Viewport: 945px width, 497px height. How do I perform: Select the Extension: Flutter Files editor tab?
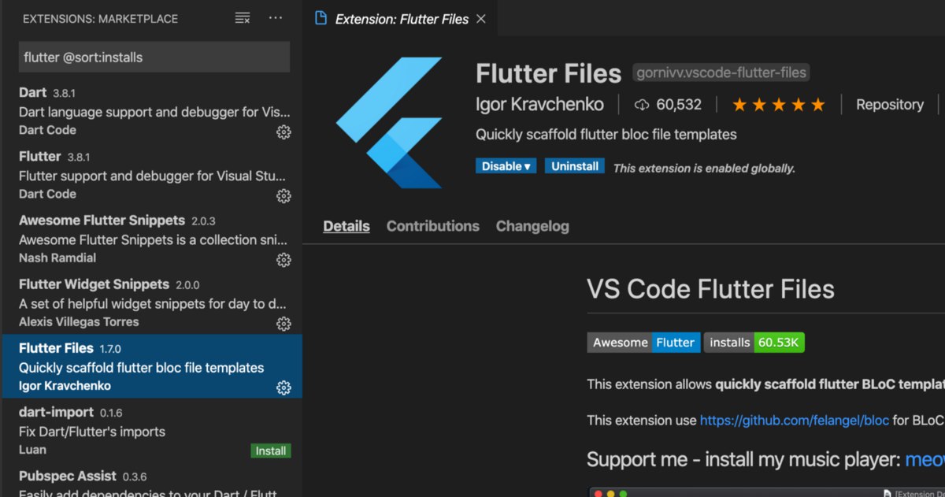pos(400,19)
